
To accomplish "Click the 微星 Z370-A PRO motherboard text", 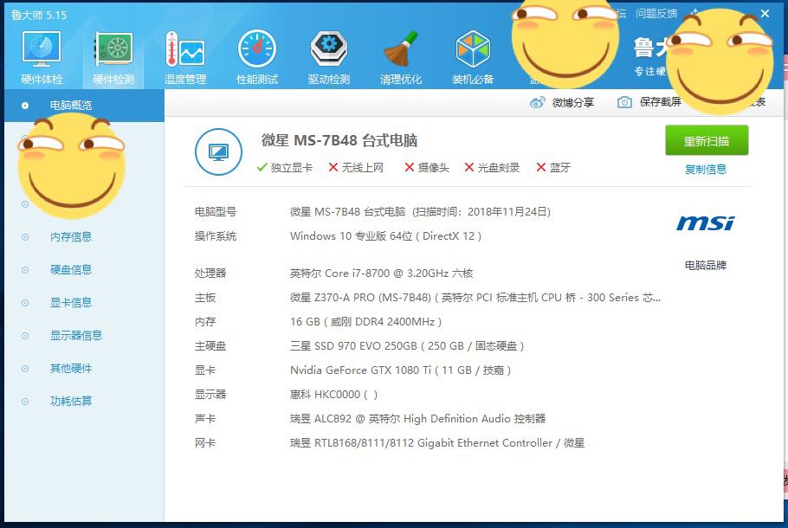I will pos(475,298).
